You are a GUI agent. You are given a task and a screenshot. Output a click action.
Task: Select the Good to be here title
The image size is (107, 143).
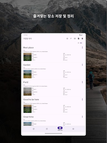click(31, 99)
